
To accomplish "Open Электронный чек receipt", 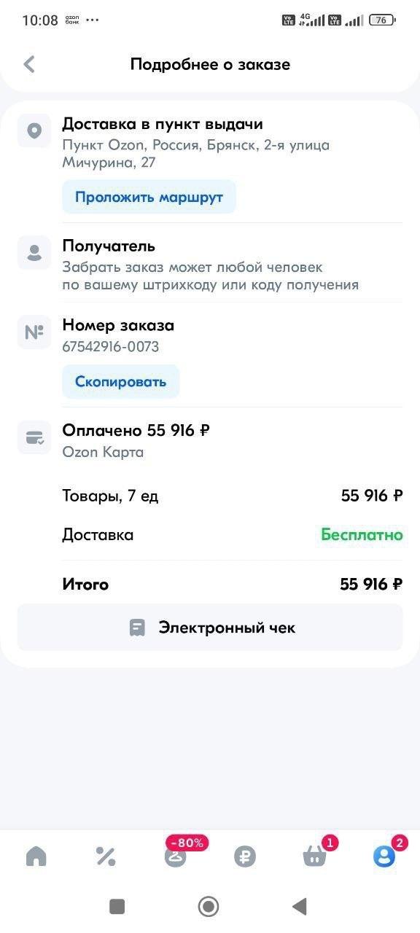I will pyautogui.click(x=210, y=627).
